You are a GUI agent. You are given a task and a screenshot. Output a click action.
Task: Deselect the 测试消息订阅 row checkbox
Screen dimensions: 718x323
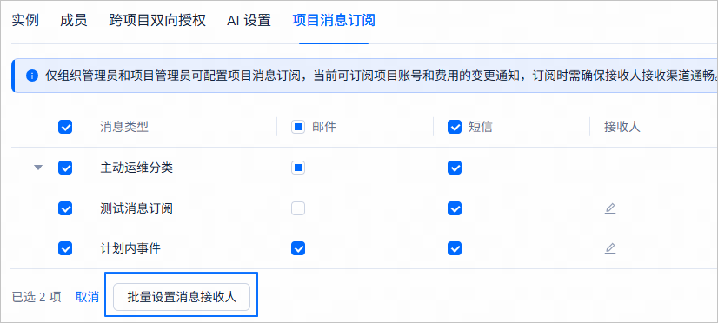point(65,208)
